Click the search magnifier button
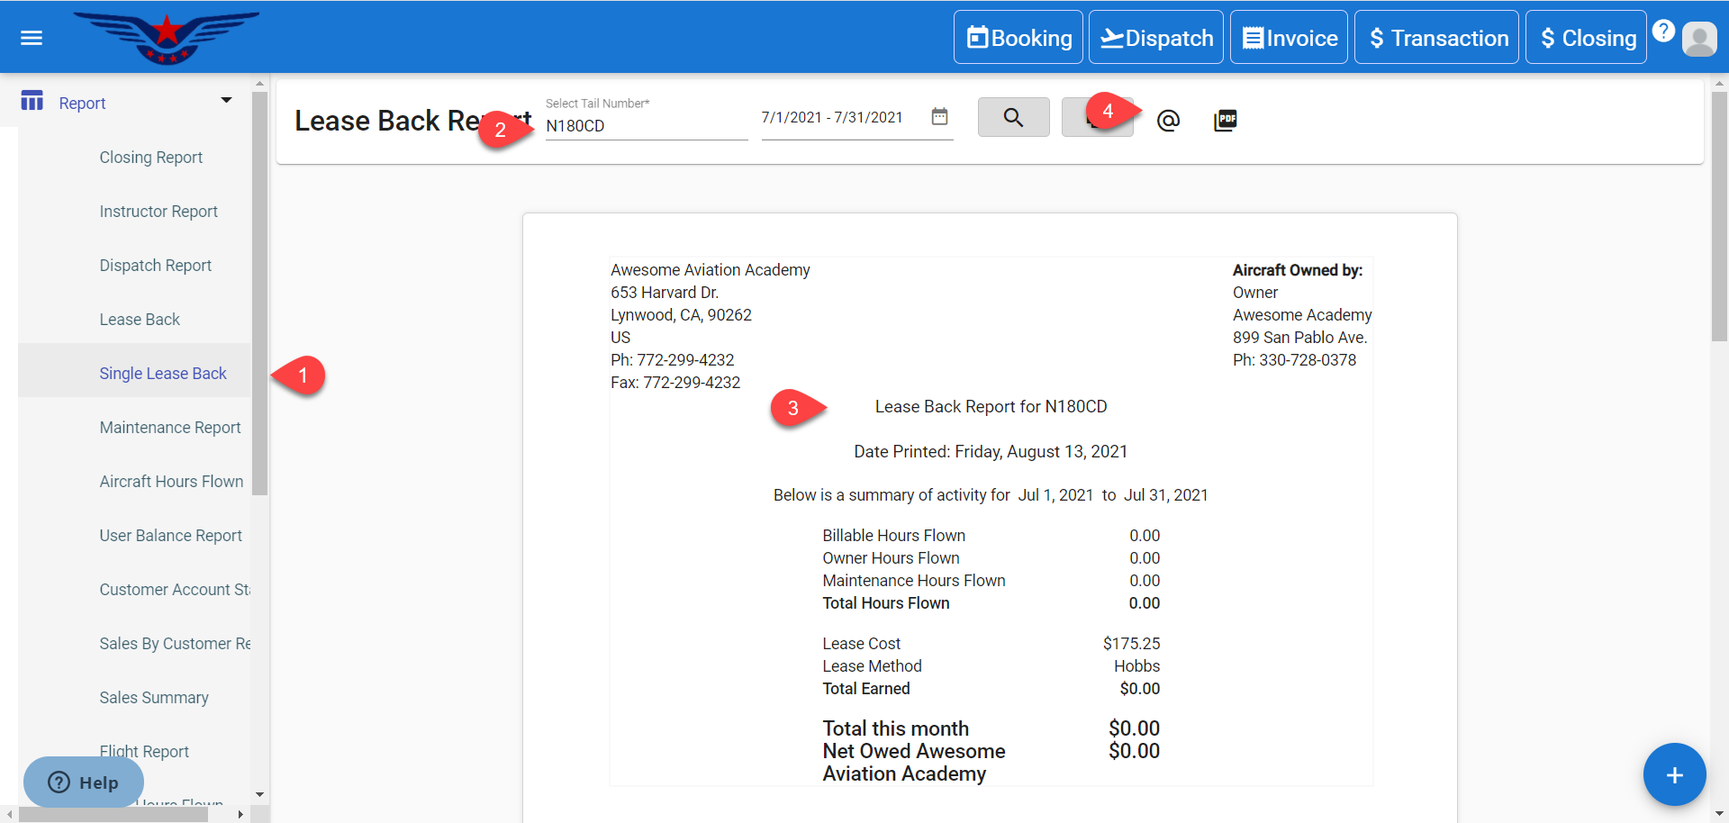The image size is (1729, 823). coord(1013,118)
